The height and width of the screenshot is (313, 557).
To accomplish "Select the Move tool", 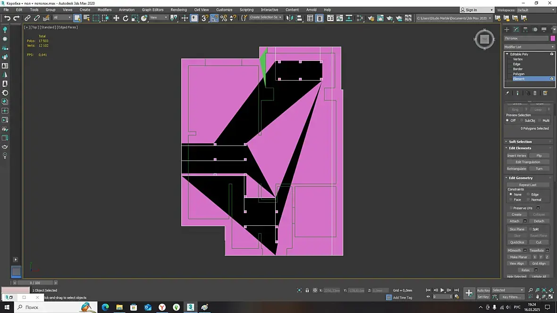I will tap(116, 18).
